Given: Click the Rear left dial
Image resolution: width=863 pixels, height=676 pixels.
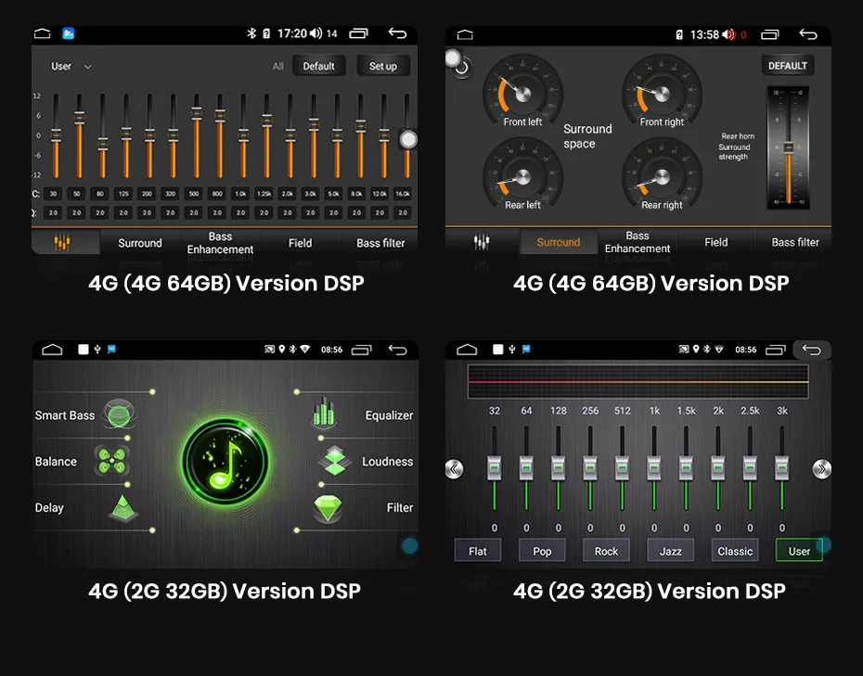Looking at the screenshot, I should click(522, 175).
